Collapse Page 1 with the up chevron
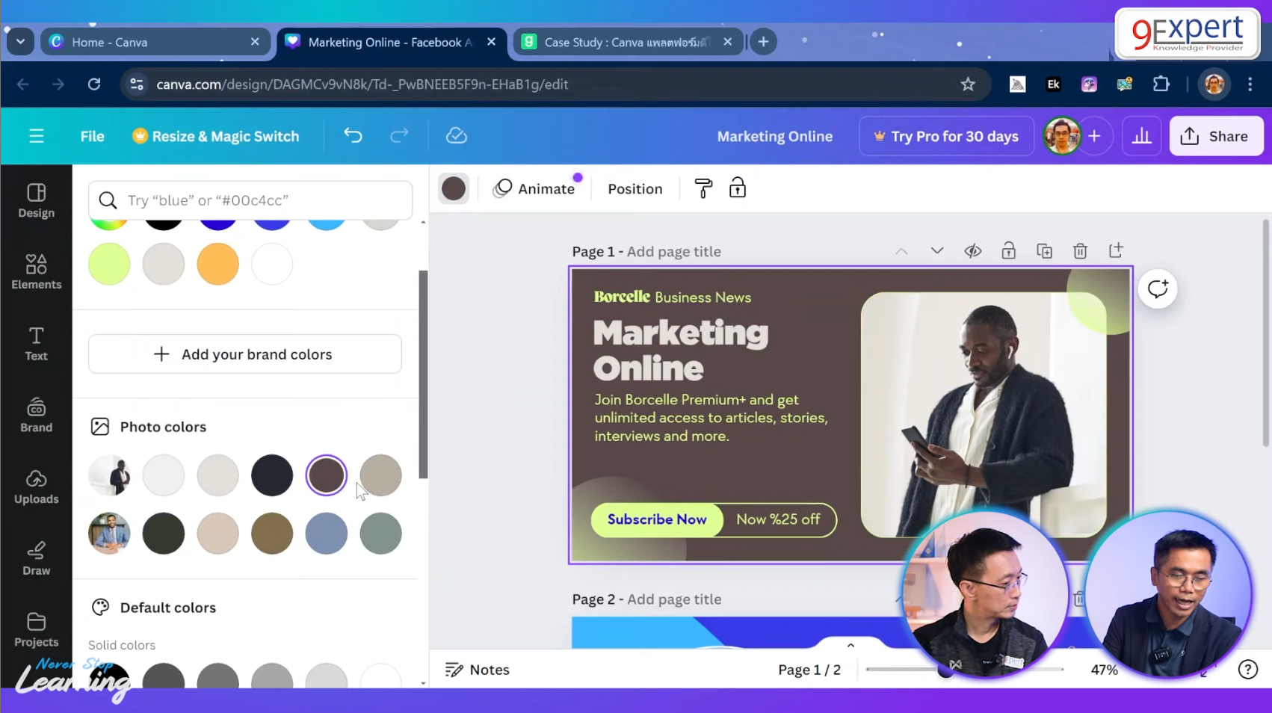The width and height of the screenshot is (1272, 713). 901,251
